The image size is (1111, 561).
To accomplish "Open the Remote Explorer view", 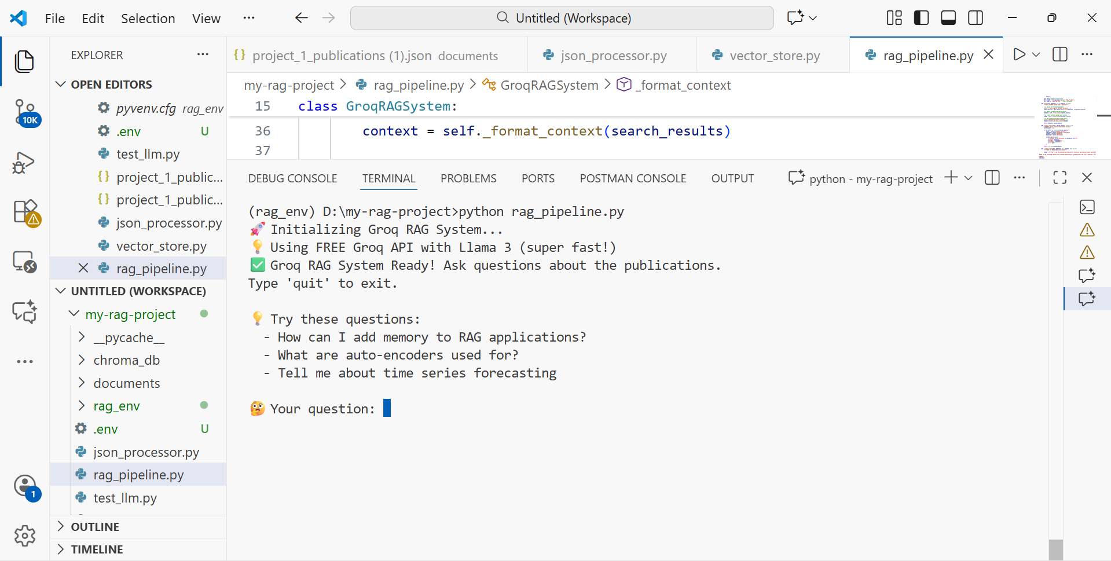I will pos(24,262).
